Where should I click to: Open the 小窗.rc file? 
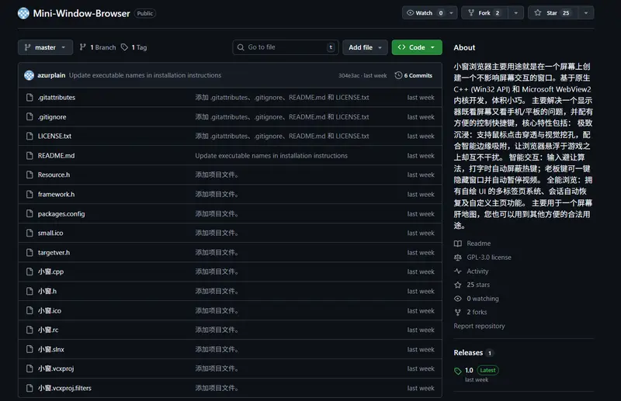click(48, 330)
